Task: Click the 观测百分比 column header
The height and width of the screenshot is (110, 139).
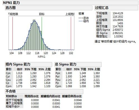Action: point(31,96)
